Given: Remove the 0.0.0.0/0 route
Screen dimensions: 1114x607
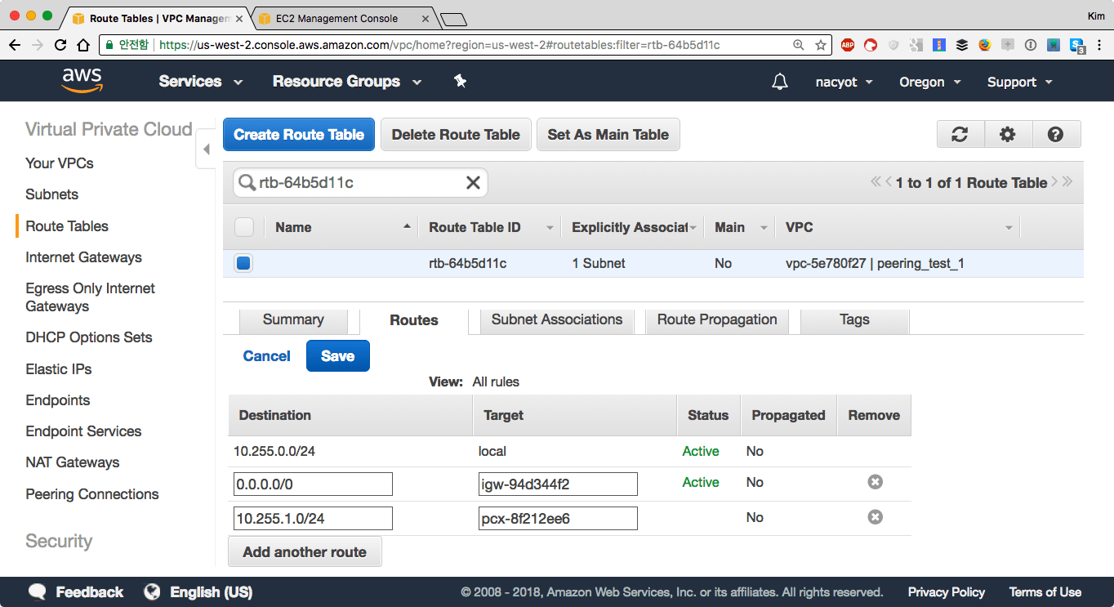Looking at the screenshot, I should [x=875, y=482].
